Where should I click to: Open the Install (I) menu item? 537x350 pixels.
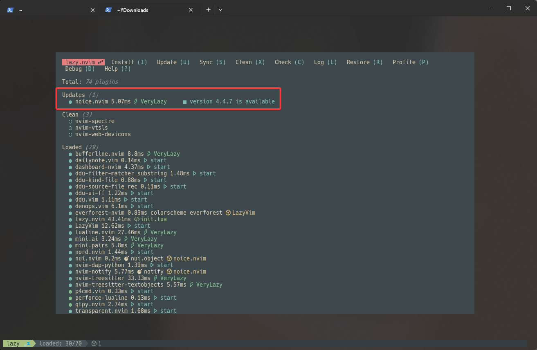(x=129, y=62)
